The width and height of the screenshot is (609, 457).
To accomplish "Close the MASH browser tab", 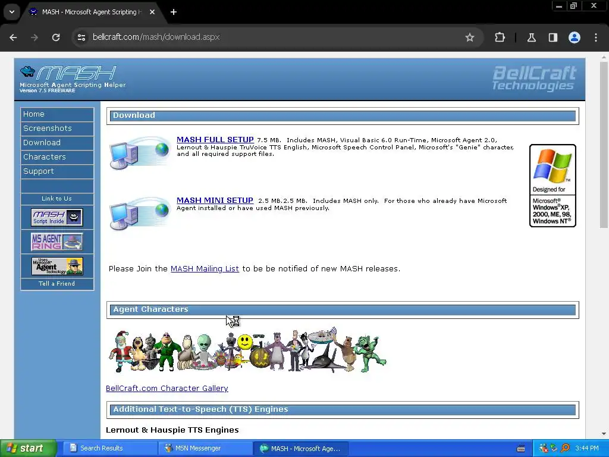I will [152, 12].
